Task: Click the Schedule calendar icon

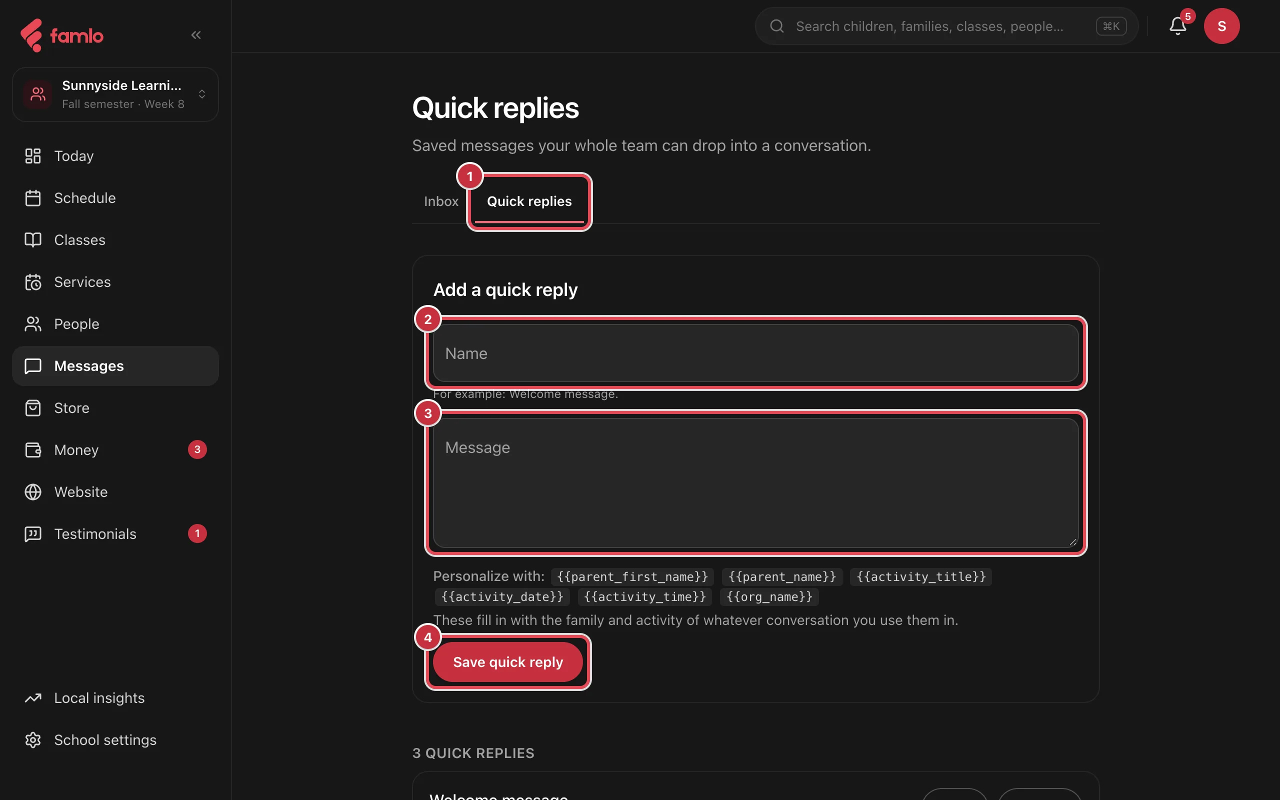Action: (33, 198)
